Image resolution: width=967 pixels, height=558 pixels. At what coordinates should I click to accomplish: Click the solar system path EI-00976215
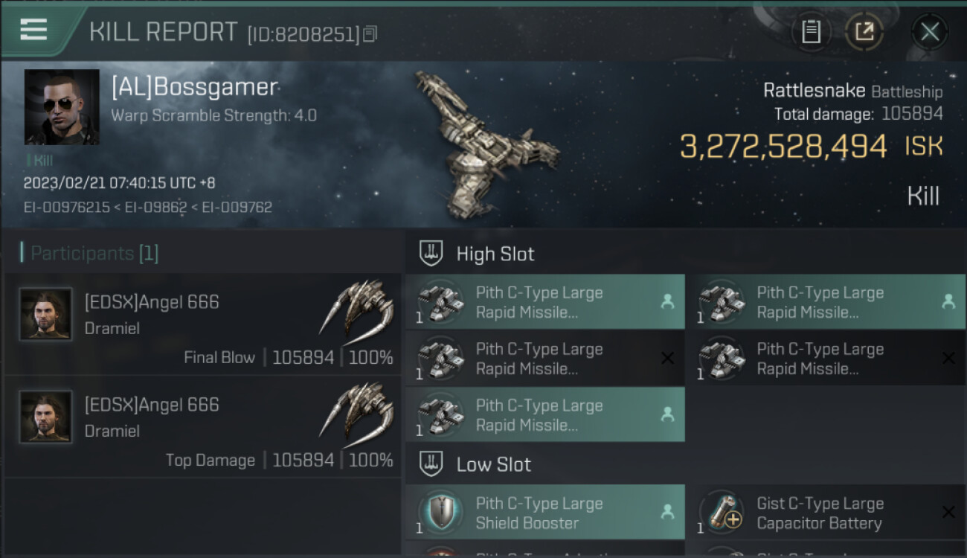[68, 207]
